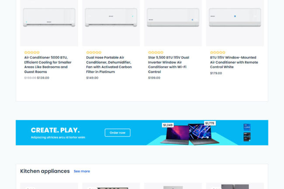Click the Intel Evo badge in banner
Viewport: 284px width, 189px height.
247,137
